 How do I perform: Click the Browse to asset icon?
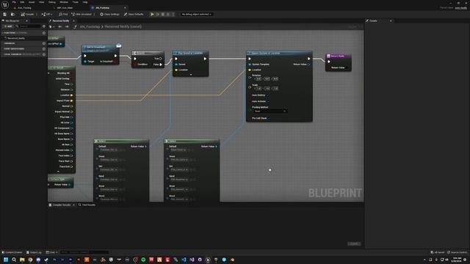pyautogui.click(x=12, y=14)
